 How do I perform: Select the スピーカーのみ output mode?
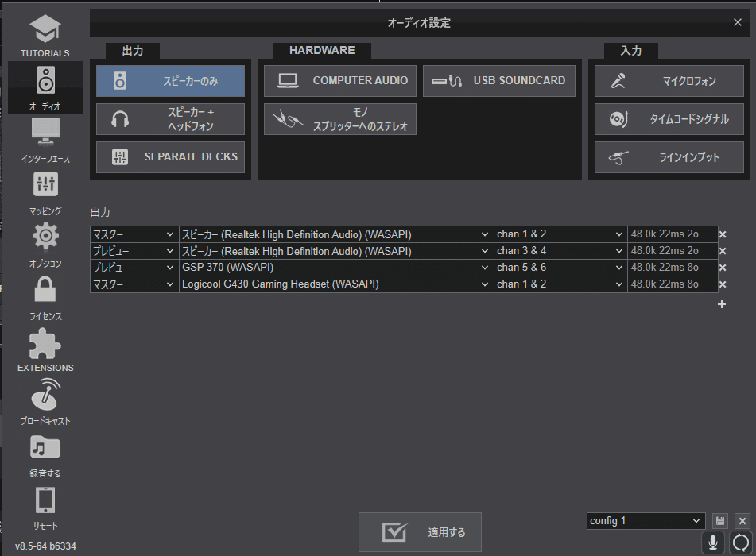pos(169,80)
